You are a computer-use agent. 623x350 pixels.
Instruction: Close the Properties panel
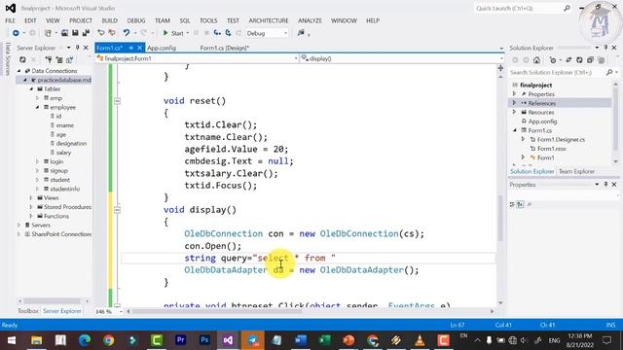tap(614, 185)
